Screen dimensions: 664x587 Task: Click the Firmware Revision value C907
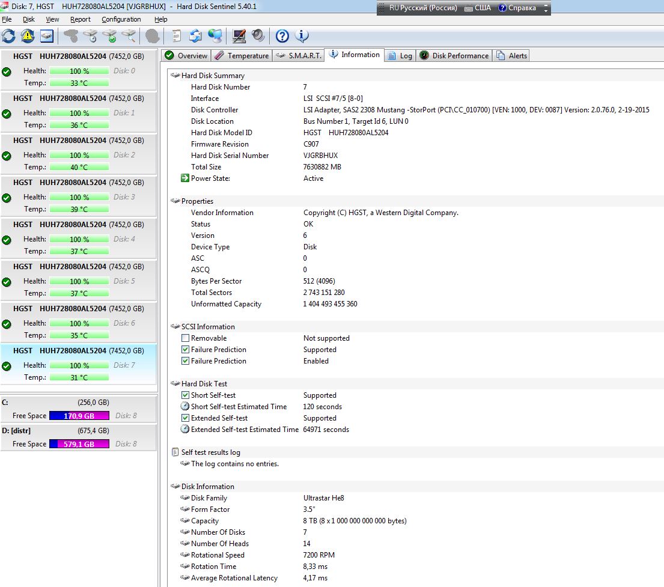click(311, 144)
